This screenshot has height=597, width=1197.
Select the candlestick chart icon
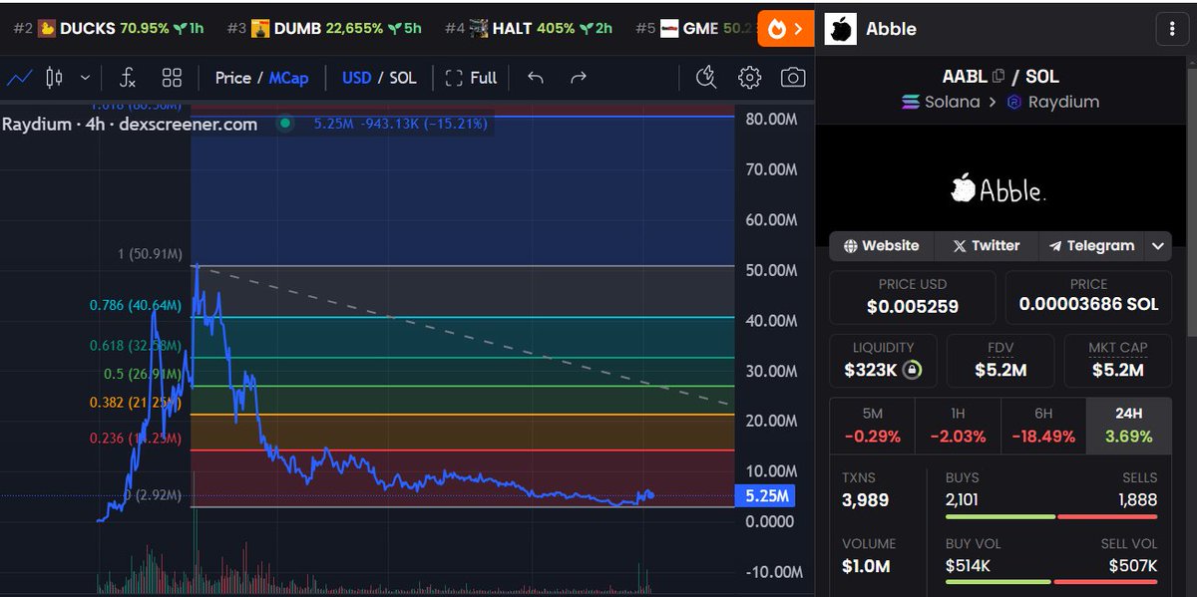click(54, 76)
